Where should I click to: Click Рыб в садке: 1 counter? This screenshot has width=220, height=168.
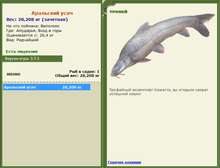[84, 72]
